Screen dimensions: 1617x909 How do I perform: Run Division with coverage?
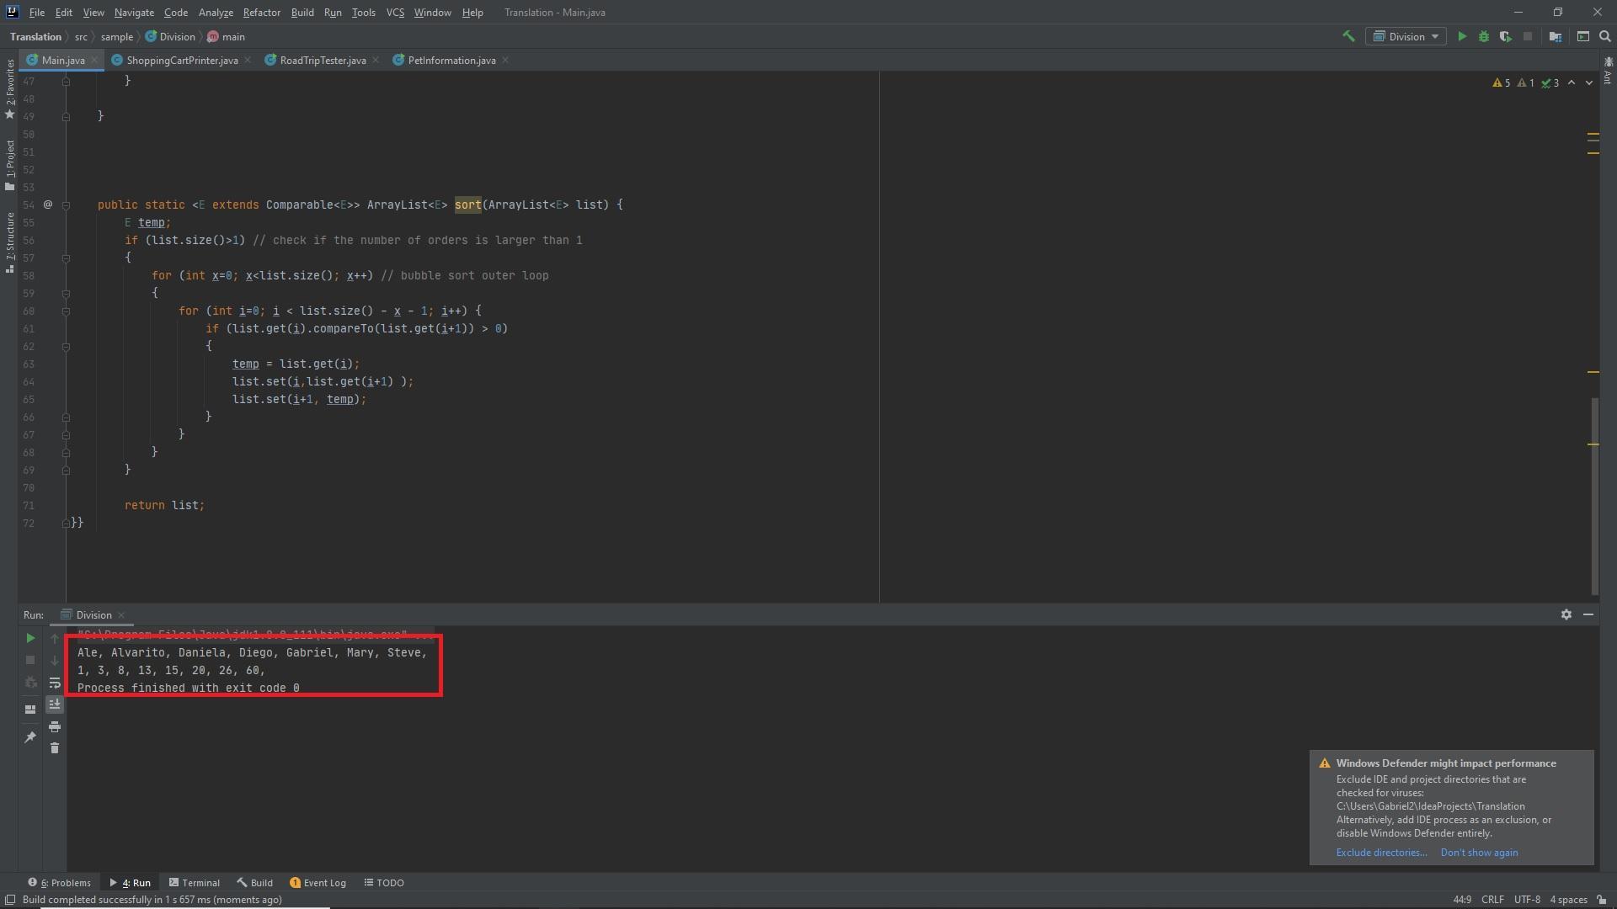coord(1505,36)
